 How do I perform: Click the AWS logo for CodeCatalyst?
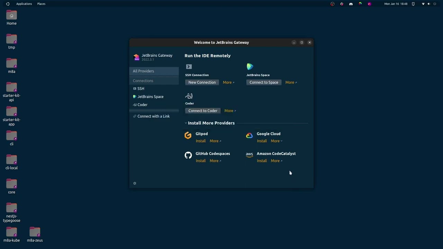point(249,155)
